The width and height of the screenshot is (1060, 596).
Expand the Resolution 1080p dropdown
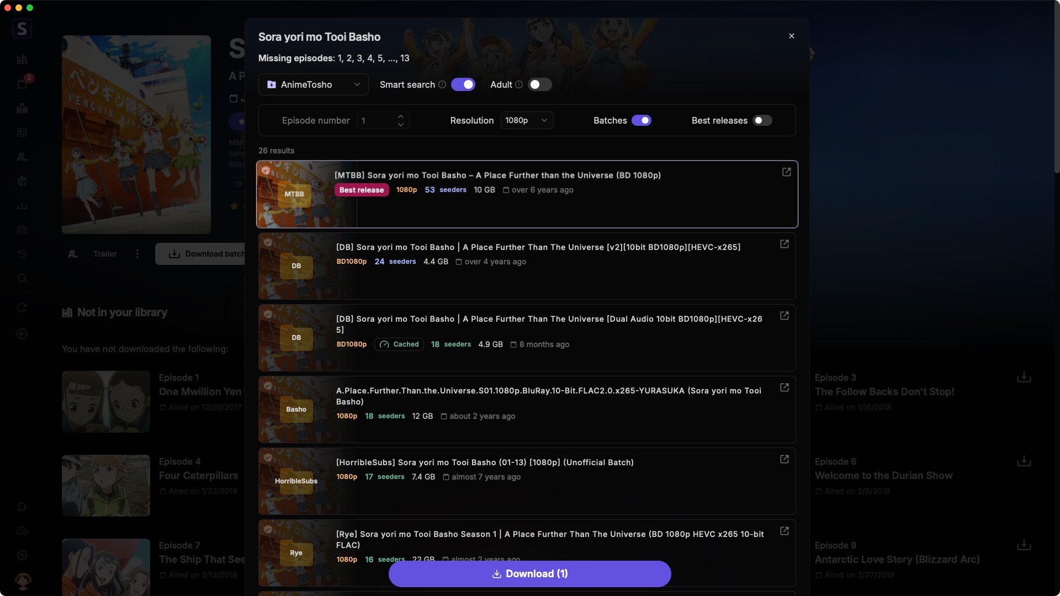[526, 120]
